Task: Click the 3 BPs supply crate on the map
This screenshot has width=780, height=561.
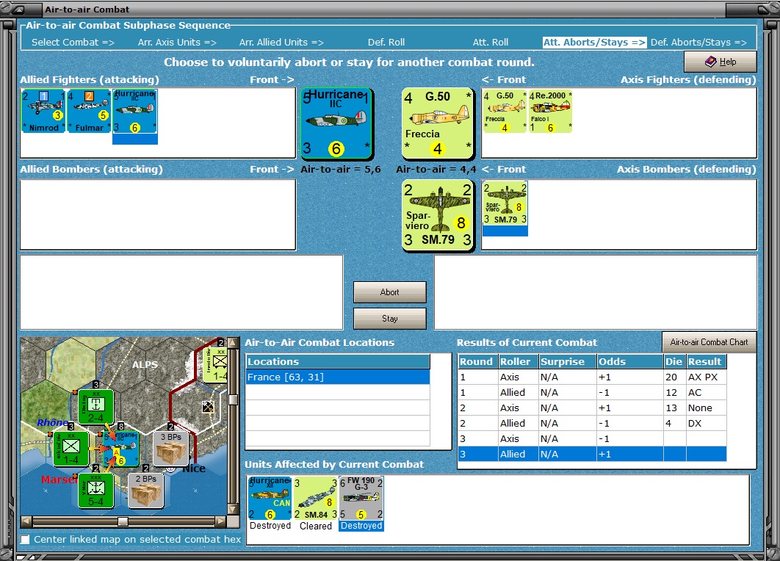Action: [170, 449]
